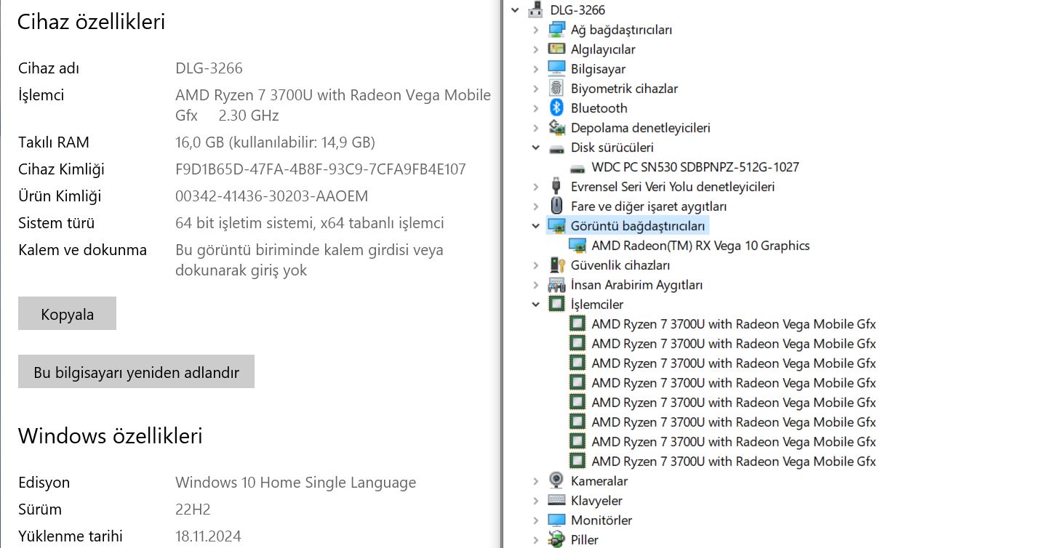Click the Kameralar webcam icon
1040x548 pixels.
(x=556, y=480)
